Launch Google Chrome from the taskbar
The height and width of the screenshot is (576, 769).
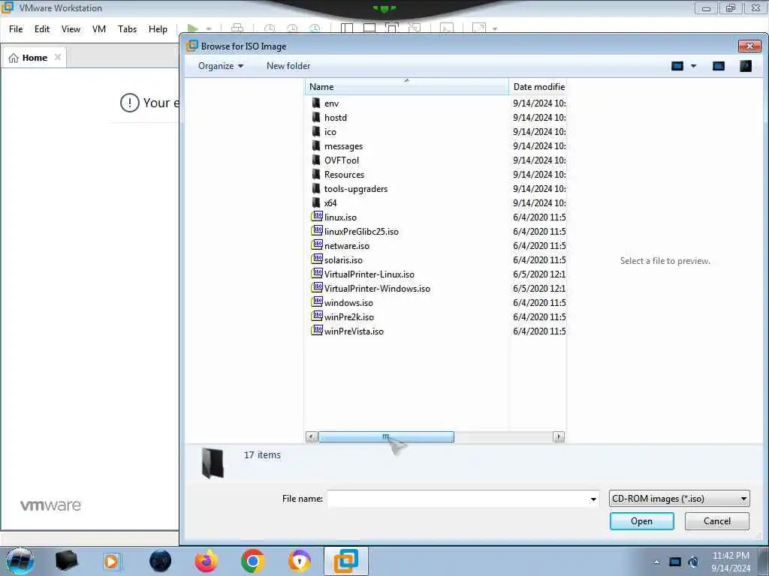tap(252, 561)
